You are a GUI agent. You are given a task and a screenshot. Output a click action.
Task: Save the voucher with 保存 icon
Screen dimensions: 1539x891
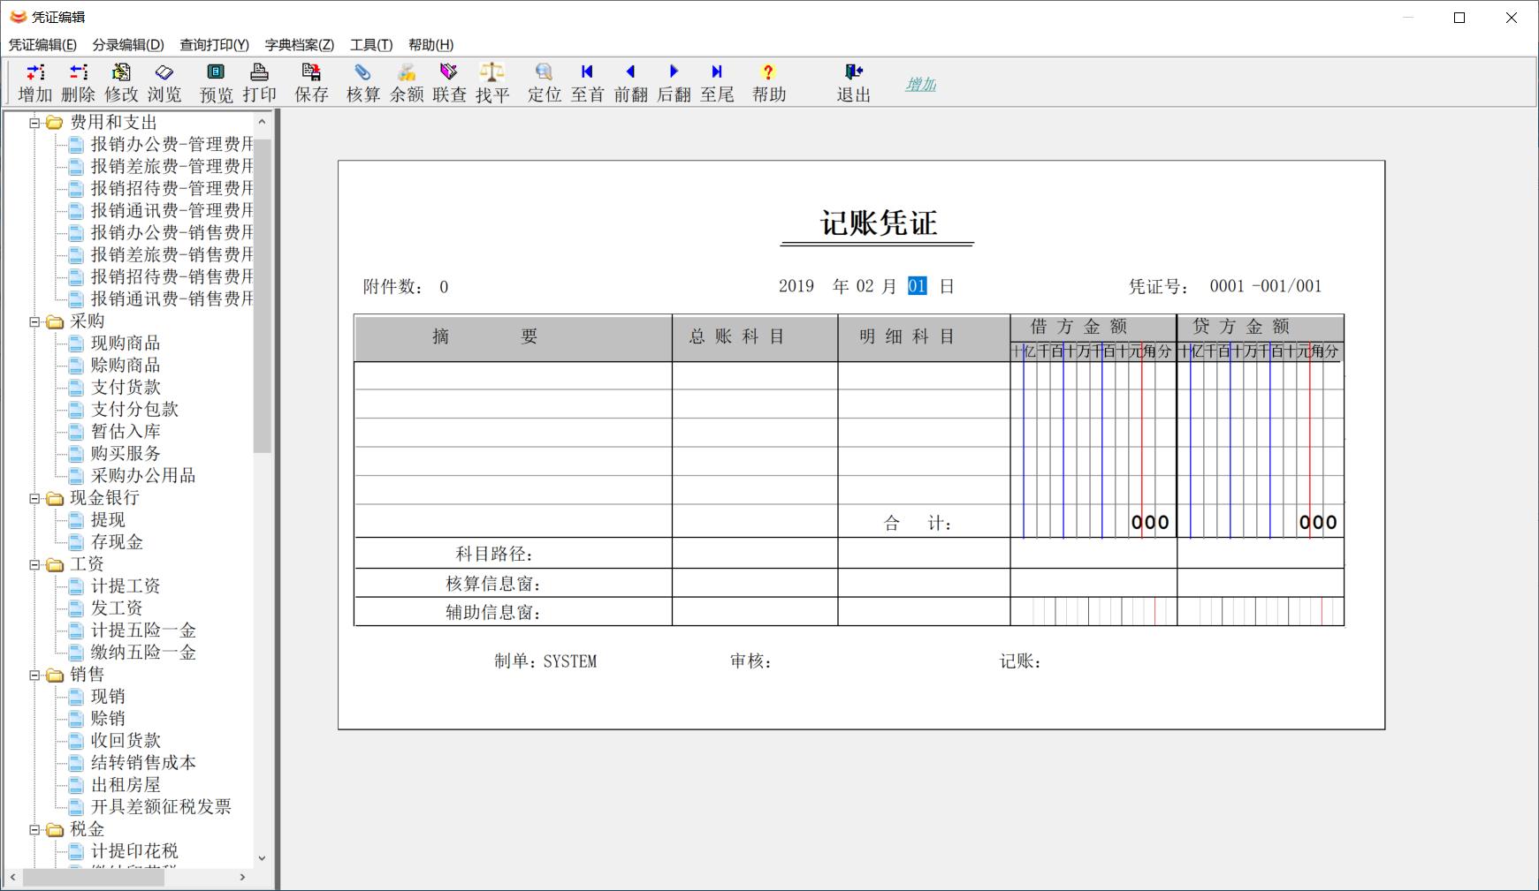click(x=312, y=82)
